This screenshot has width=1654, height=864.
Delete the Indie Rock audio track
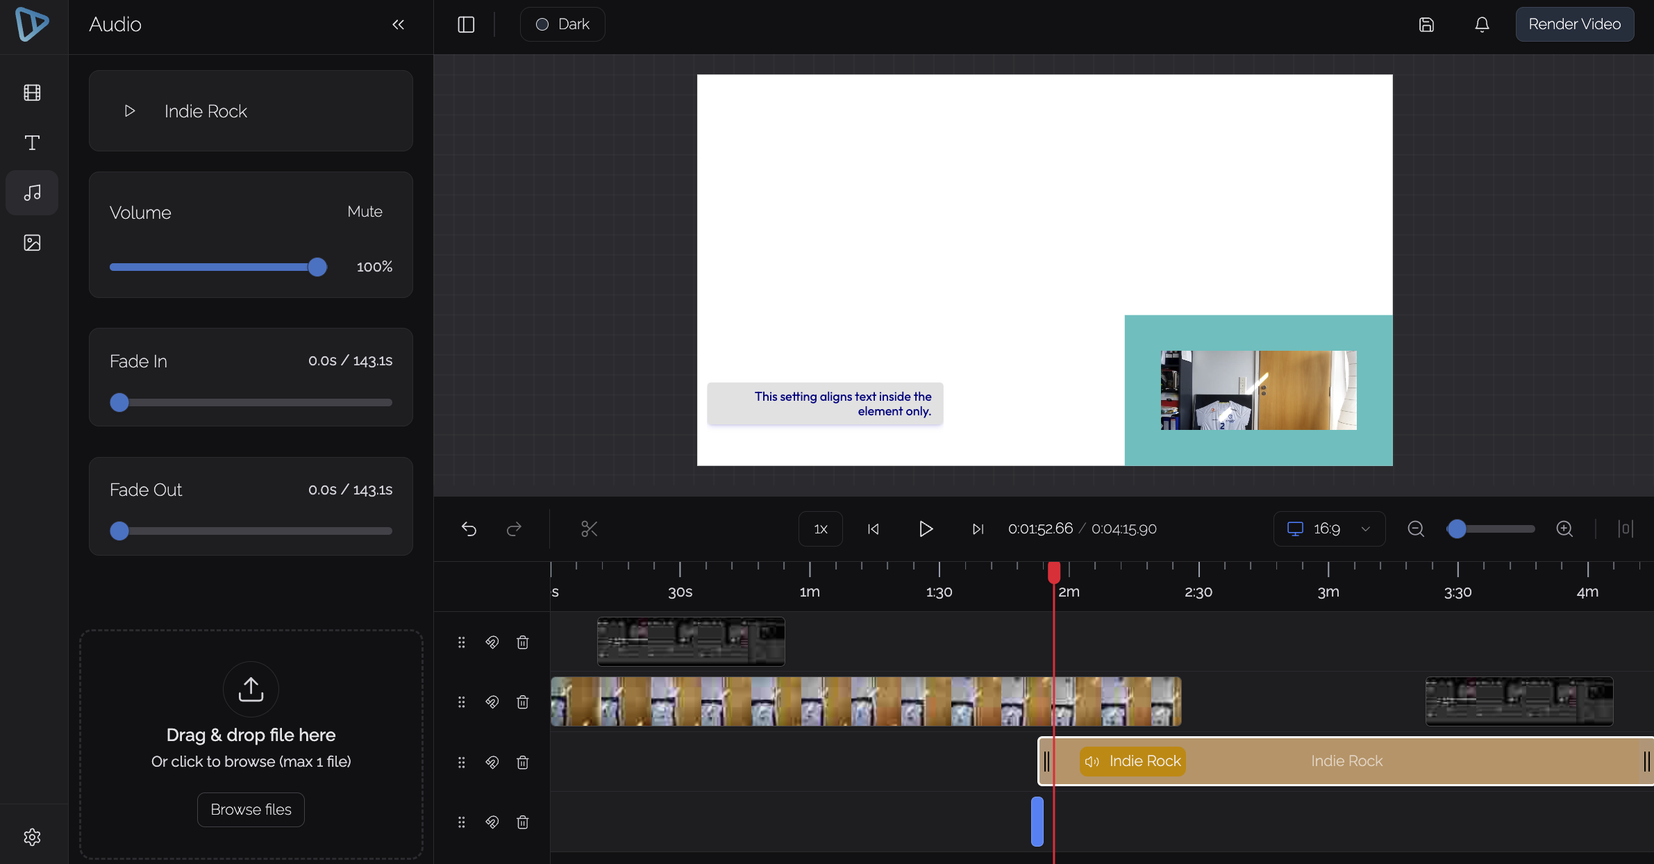(x=523, y=763)
